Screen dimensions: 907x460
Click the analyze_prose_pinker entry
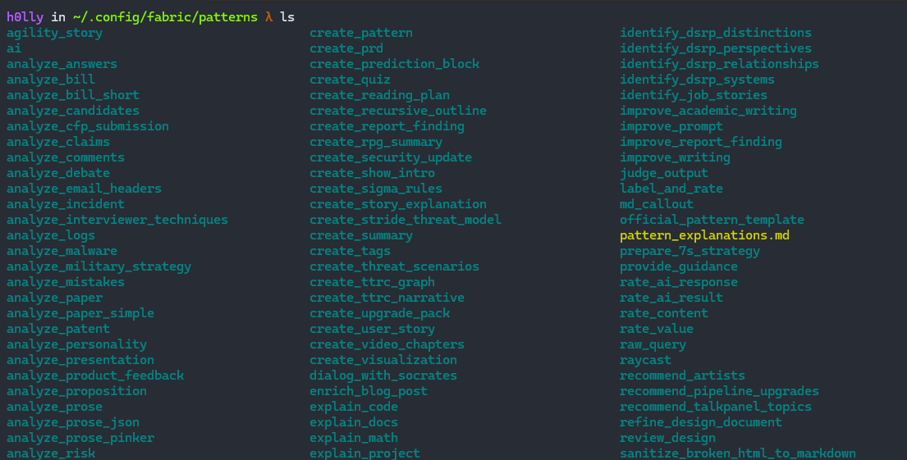tap(80, 438)
